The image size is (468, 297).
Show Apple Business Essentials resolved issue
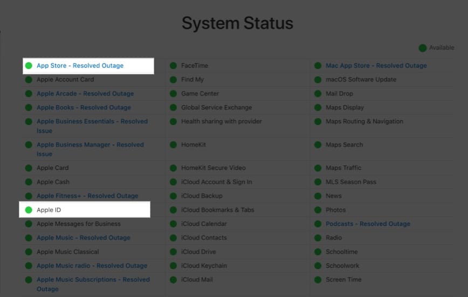(x=92, y=122)
